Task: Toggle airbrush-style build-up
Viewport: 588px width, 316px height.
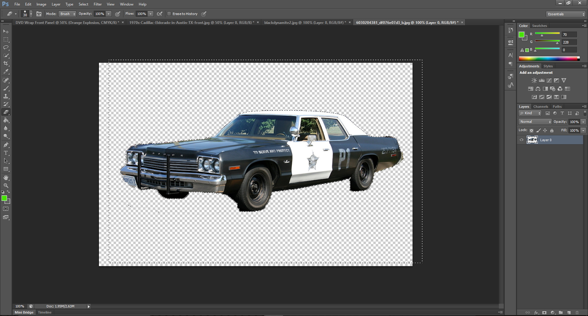Action: [159, 14]
